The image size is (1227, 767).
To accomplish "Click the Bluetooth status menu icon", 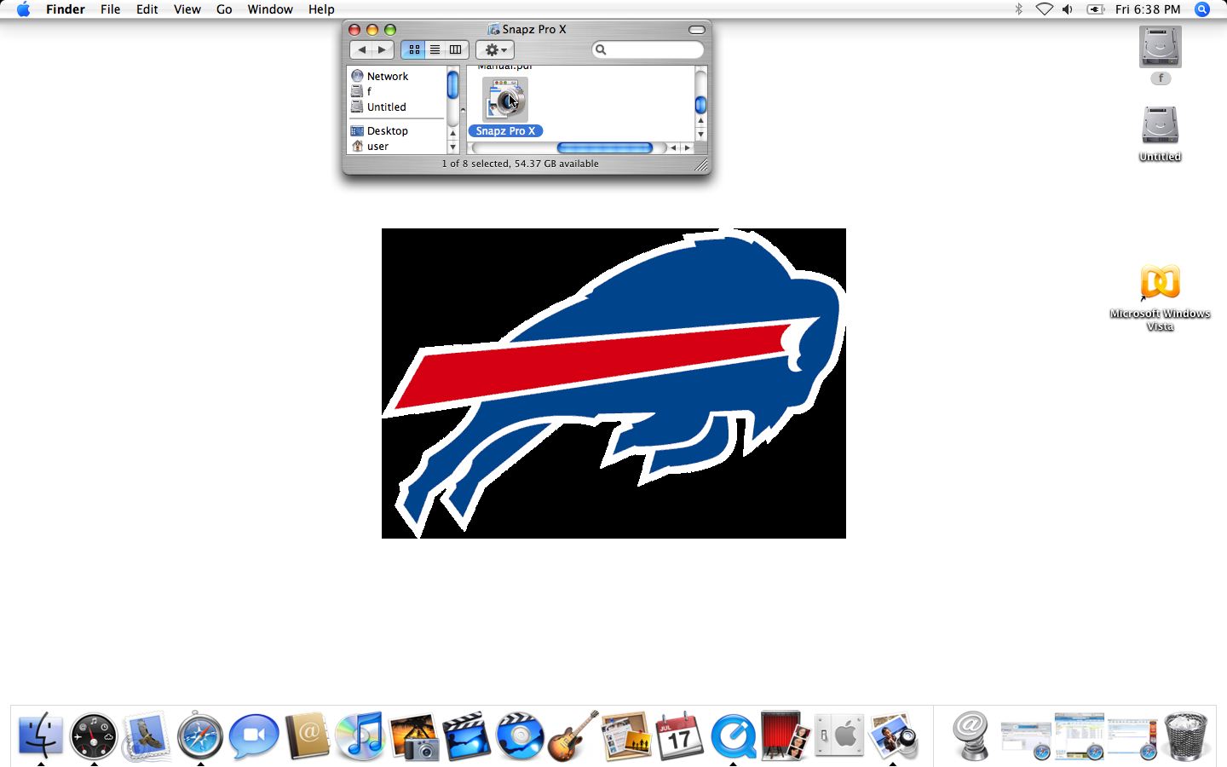I will tap(1018, 9).
